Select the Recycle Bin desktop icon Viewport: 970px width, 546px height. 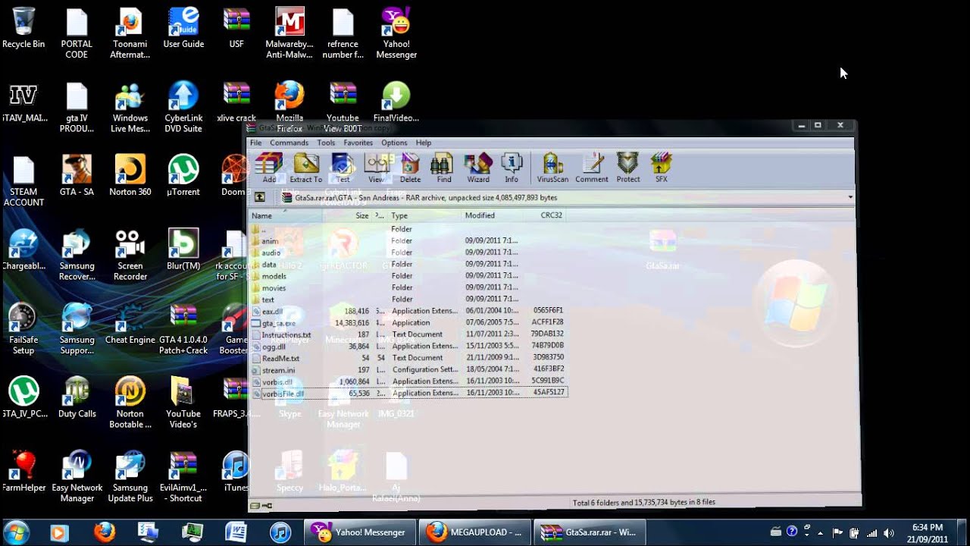click(x=23, y=29)
